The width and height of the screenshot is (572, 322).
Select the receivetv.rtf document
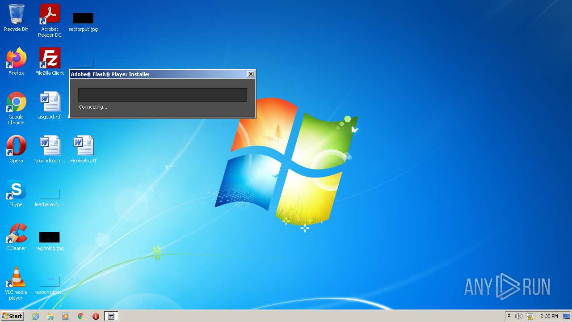click(x=83, y=149)
